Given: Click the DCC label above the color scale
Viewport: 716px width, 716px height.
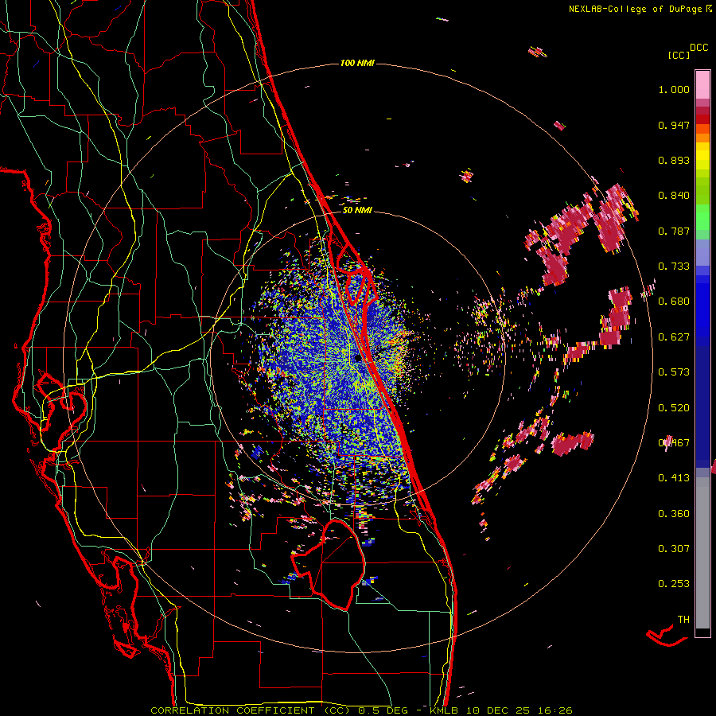Looking at the screenshot, I should [x=699, y=48].
